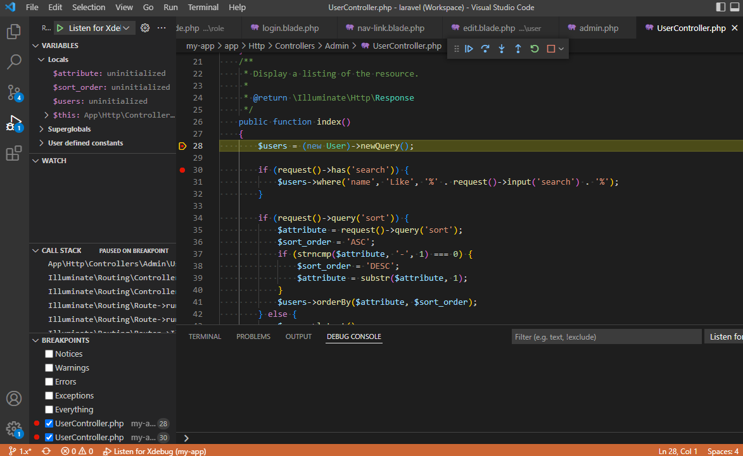Click the git branch 1.x indicator
The image size is (743, 456).
[20, 452]
